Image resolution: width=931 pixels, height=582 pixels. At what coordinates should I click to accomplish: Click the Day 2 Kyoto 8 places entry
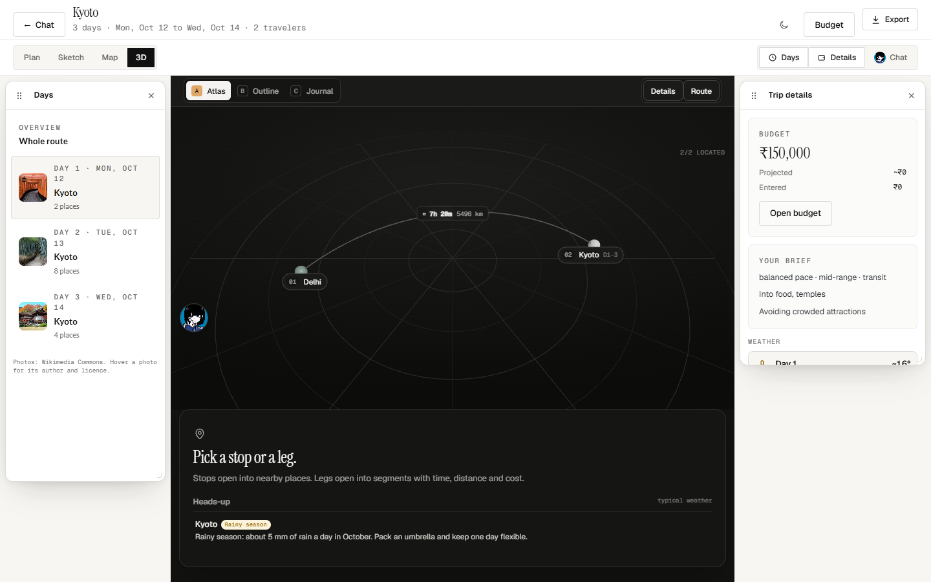[x=85, y=252]
